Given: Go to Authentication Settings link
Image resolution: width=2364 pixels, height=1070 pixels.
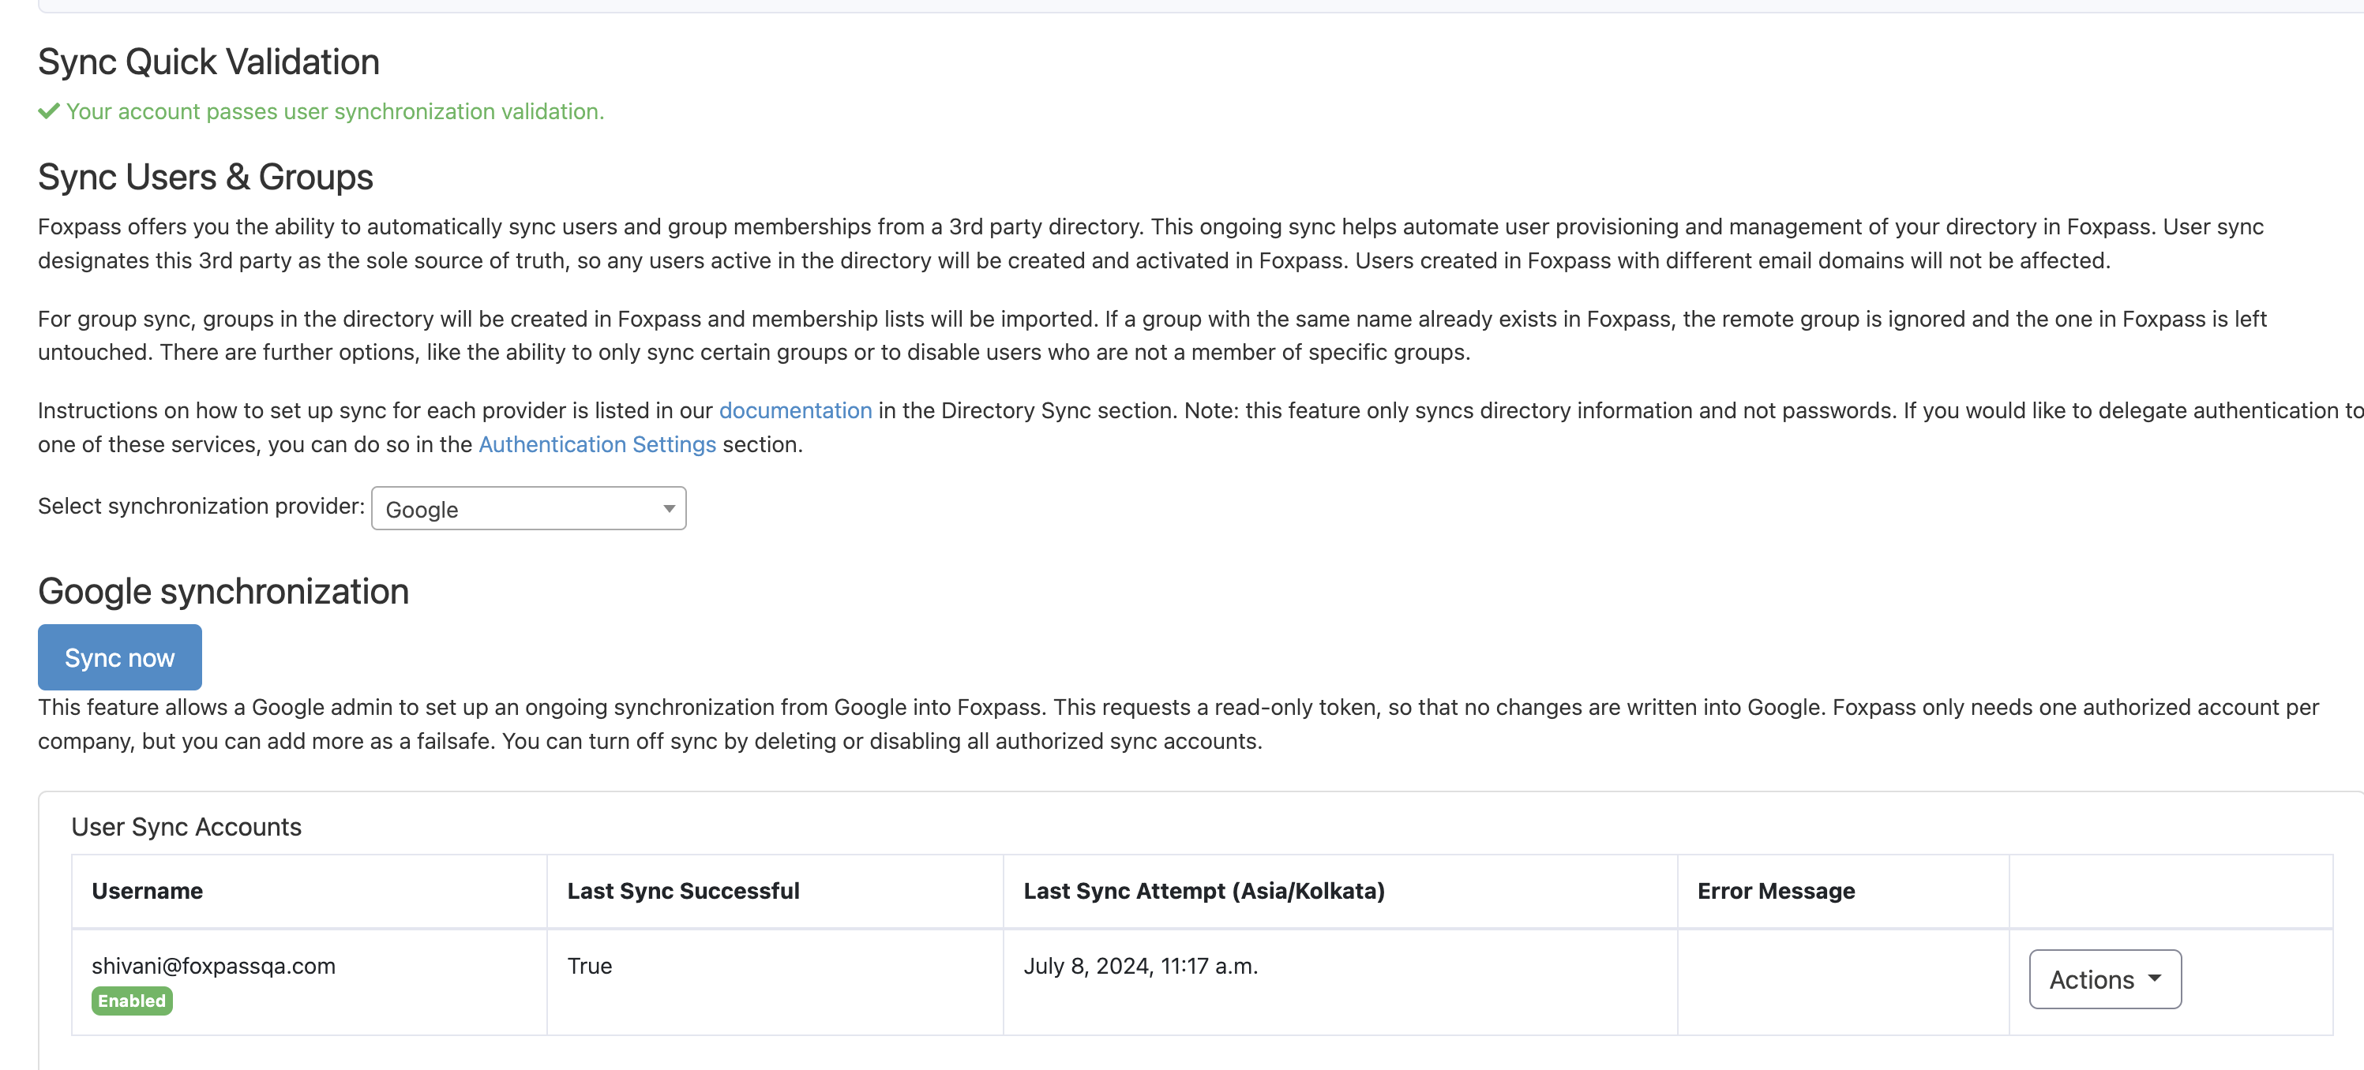Looking at the screenshot, I should [x=596, y=443].
